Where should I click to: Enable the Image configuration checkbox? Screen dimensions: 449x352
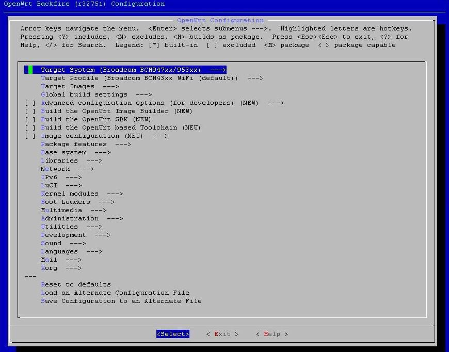[x=30, y=136]
